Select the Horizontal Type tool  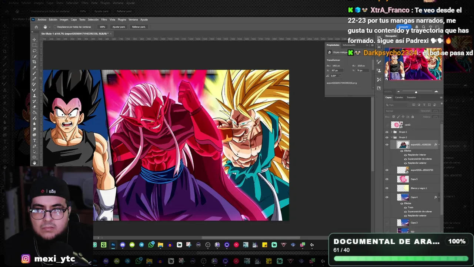34,141
